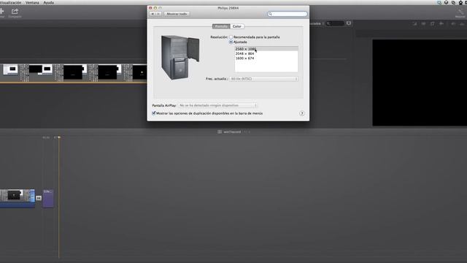The height and width of the screenshot is (263, 467).
Task: Click the black preview viewer in iMovie
Action: 420,83
